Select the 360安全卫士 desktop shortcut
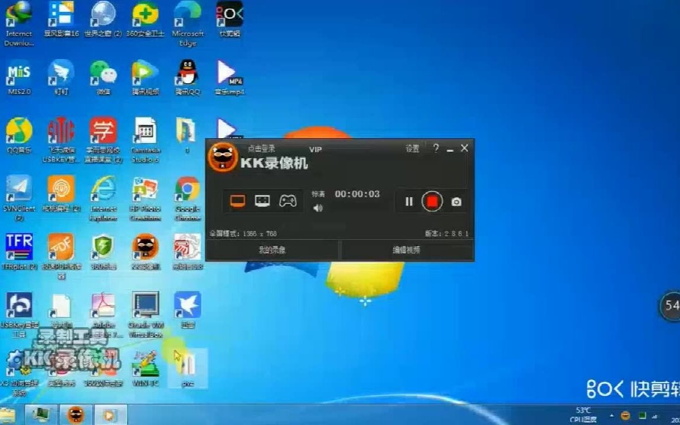The image size is (680, 425). (x=145, y=19)
